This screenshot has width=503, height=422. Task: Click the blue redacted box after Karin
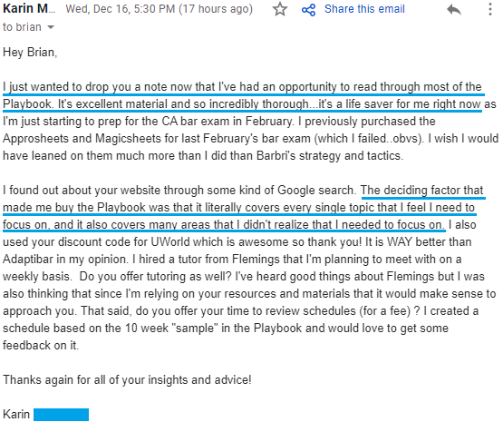pyautogui.click(x=61, y=415)
